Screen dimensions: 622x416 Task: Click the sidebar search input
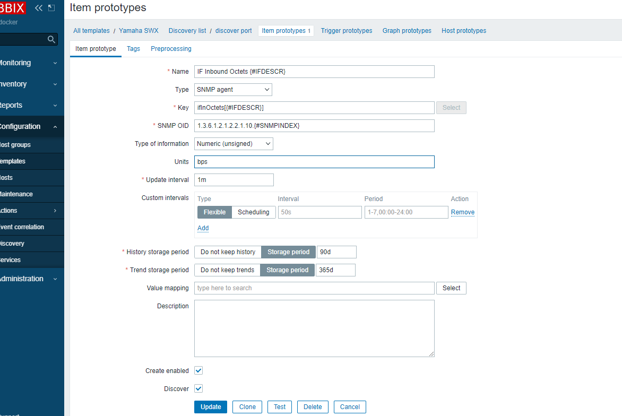(24, 39)
